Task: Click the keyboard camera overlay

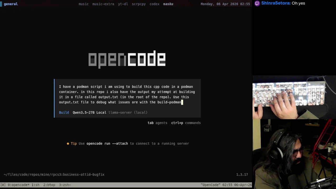Action: pyautogui.click(x=294, y=98)
